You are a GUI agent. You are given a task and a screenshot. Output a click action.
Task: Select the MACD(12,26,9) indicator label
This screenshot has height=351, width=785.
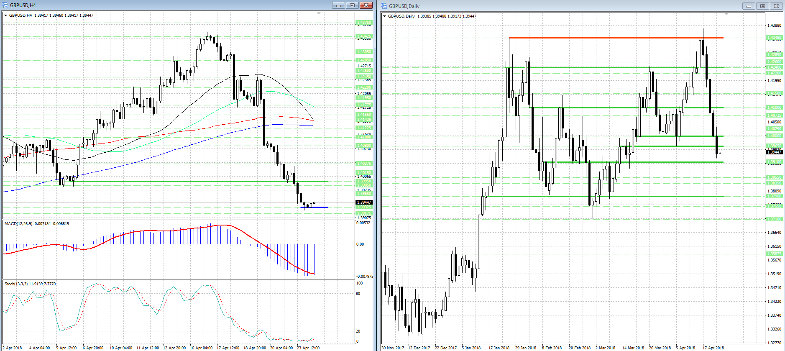pos(37,224)
